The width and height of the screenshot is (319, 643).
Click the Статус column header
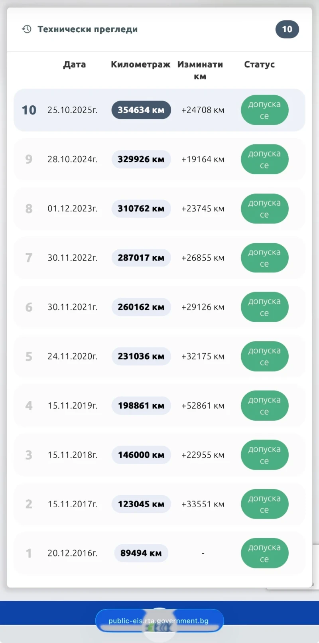coord(259,65)
